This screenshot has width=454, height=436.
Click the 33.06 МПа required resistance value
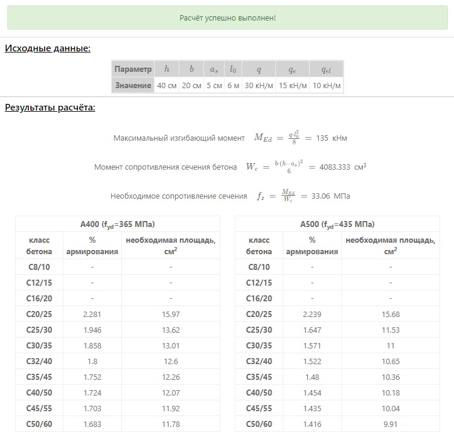pyautogui.click(x=331, y=196)
